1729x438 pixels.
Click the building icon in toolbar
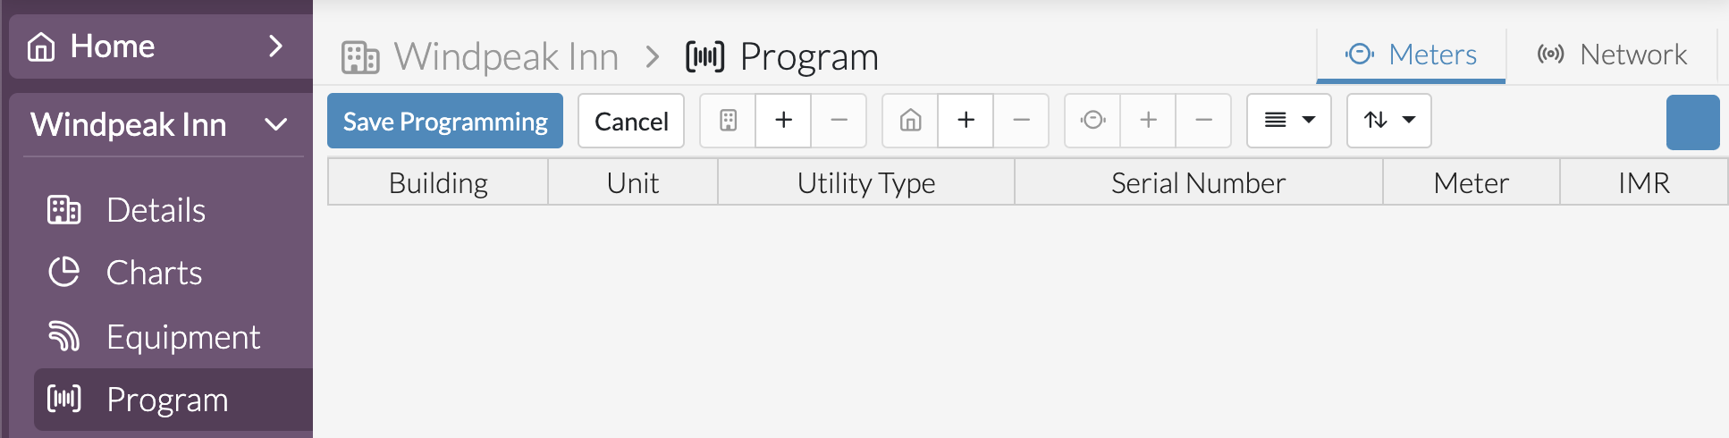(728, 121)
